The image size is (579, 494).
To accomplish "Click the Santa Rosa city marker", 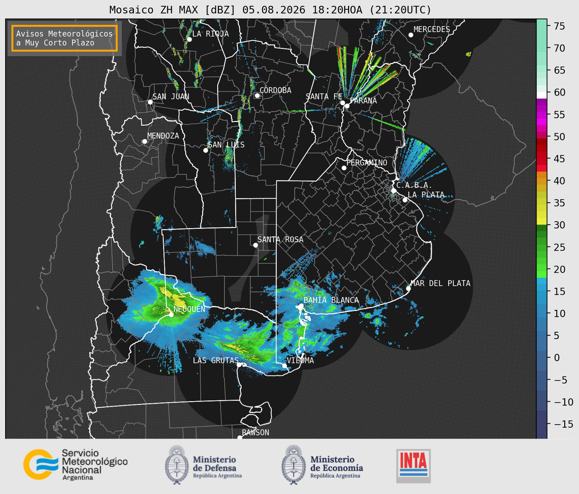I will click(255, 245).
